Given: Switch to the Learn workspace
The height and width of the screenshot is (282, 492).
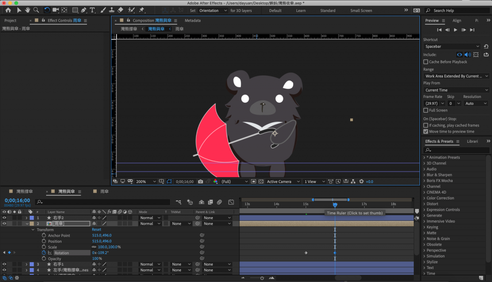Looking at the screenshot, I should pyautogui.click(x=301, y=11).
